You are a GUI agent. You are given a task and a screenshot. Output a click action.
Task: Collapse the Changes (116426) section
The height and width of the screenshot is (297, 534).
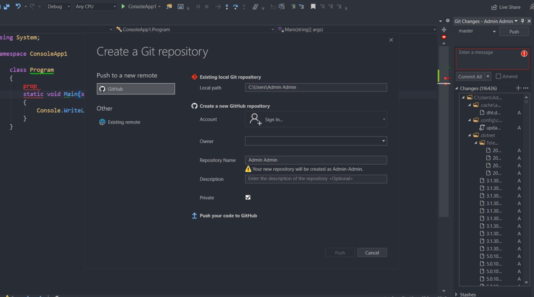[x=457, y=89]
